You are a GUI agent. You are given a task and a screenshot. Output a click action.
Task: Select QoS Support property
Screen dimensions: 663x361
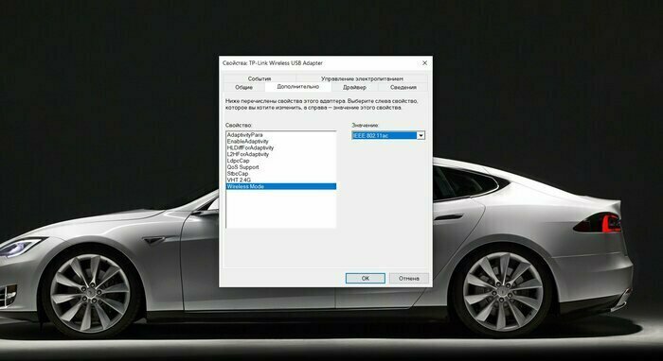pyautogui.click(x=281, y=167)
